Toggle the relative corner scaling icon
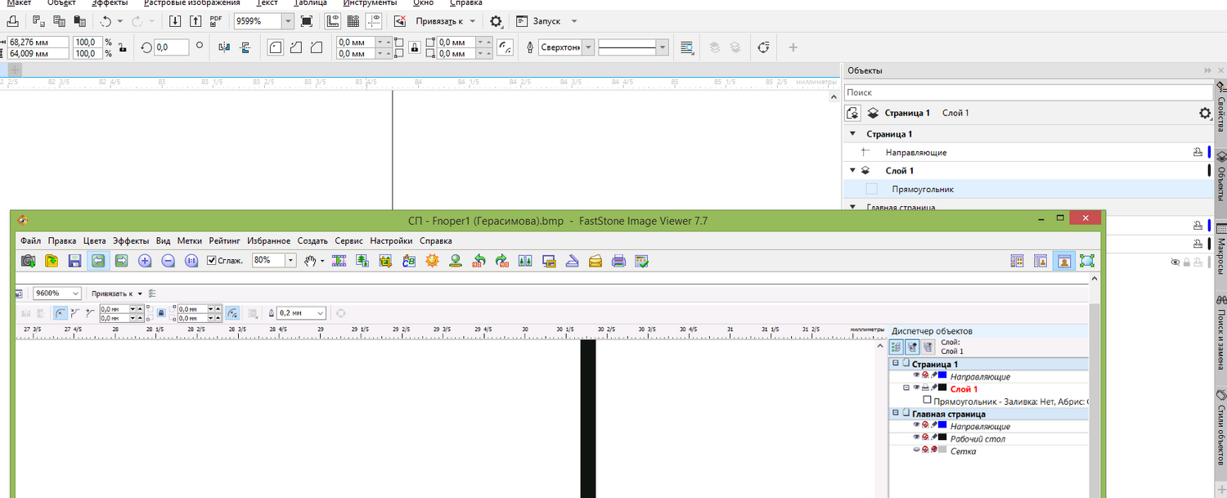 point(506,47)
